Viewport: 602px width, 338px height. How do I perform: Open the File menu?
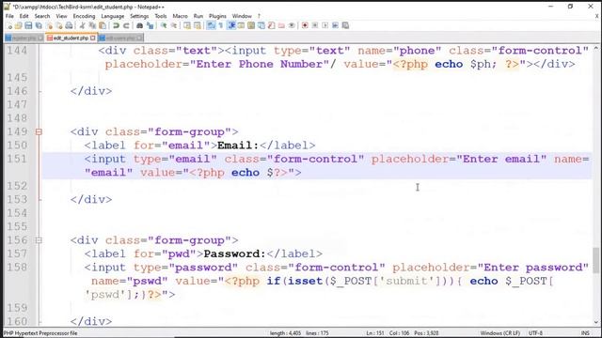9,16
